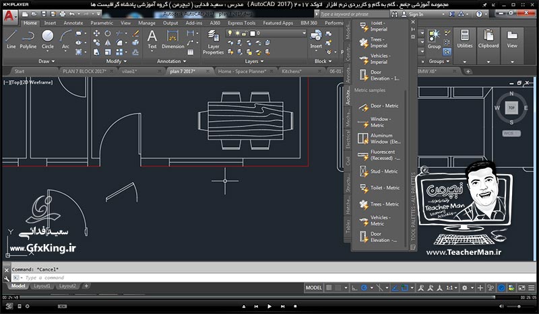Open the layer name dropdown list
Screen dimensions: 539x314
[304, 34]
